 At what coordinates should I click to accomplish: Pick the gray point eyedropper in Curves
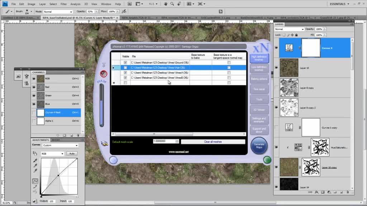click(x=35, y=166)
